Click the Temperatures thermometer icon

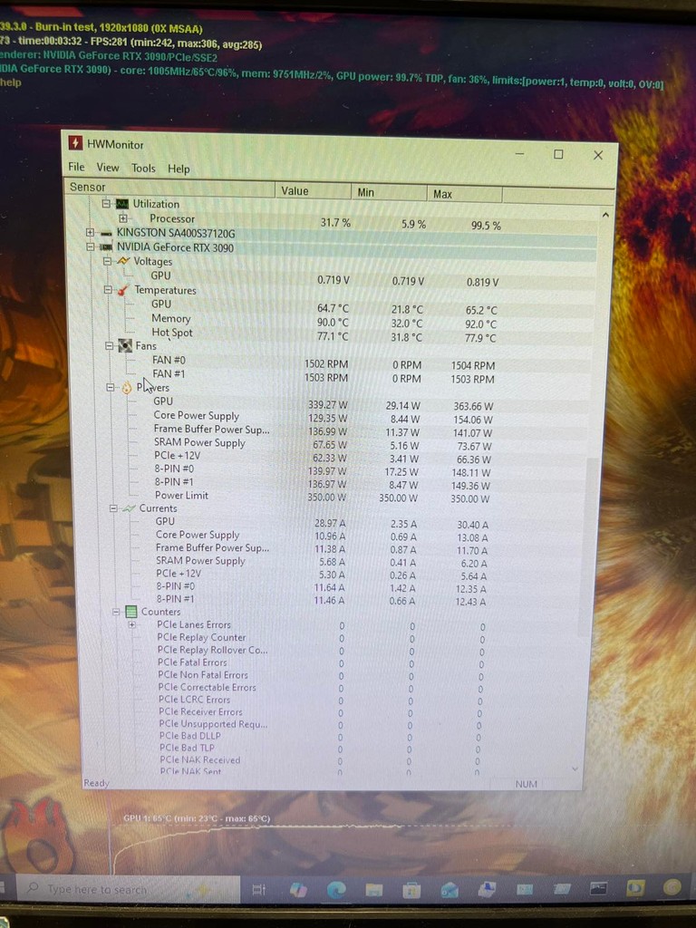pos(123,290)
